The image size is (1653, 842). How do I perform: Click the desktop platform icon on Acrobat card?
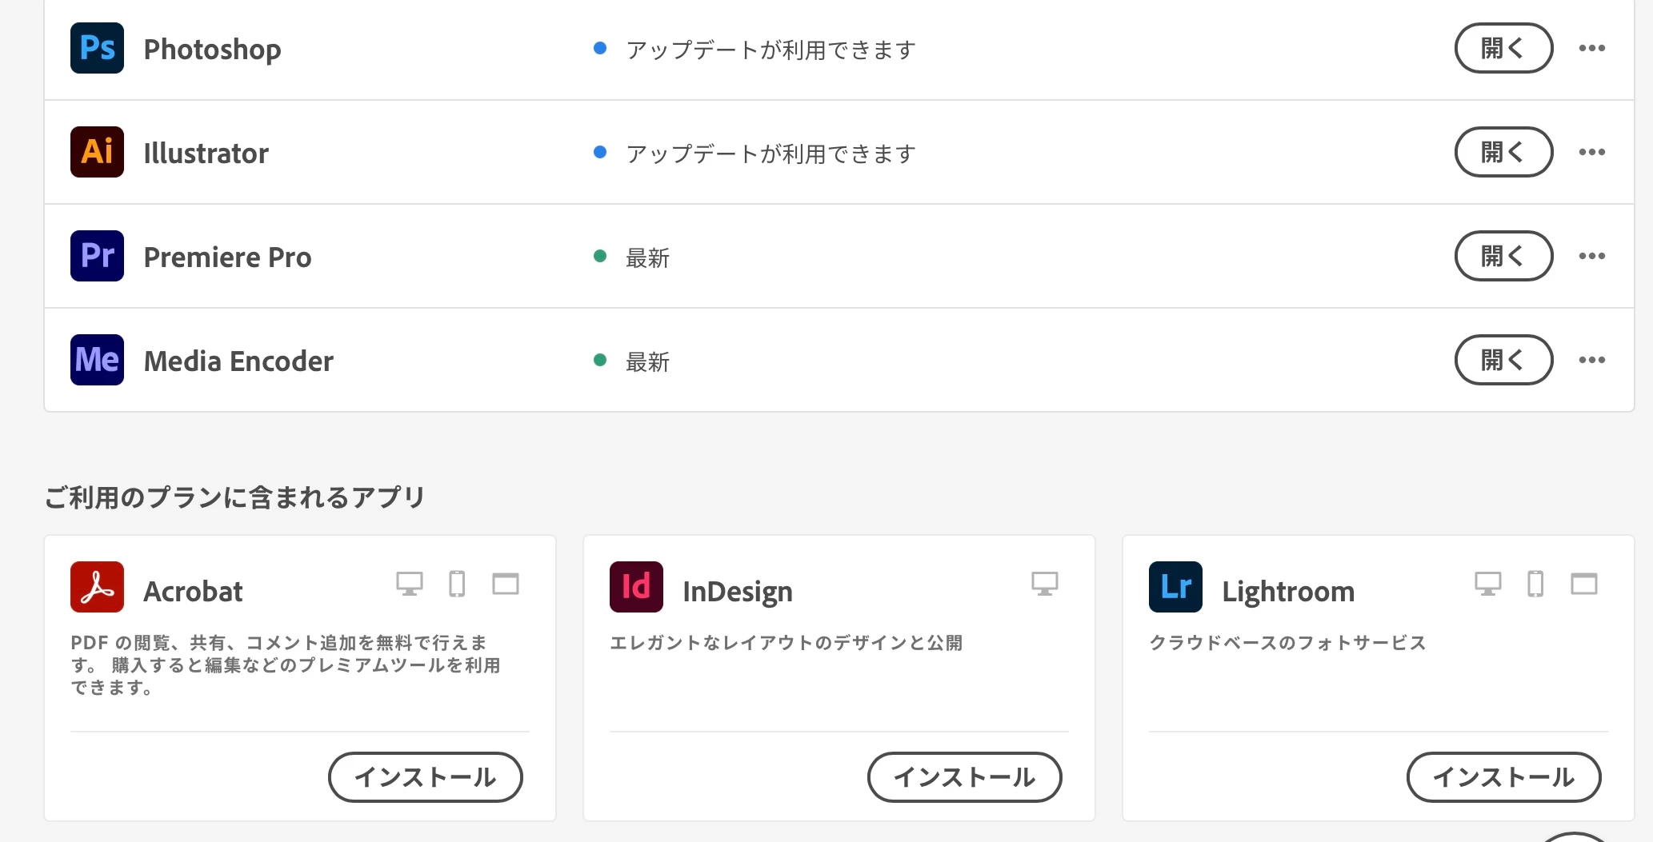pyautogui.click(x=410, y=584)
